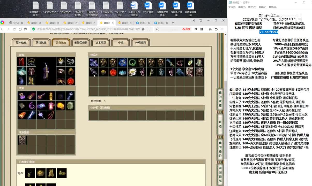This screenshot has height=186, width=312.
Task: Select the golden mask equipment icon
Action: pyautogui.click(x=61, y=62)
